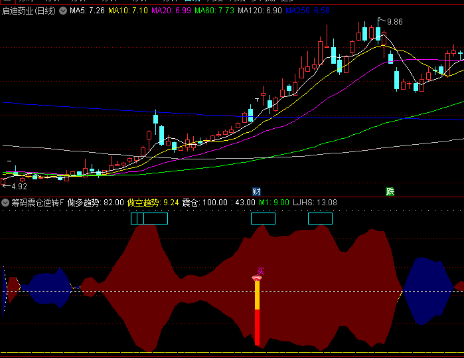This screenshot has width=464, height=358.
Task: Click the green M1 indicator value
Action: (273, 203)
